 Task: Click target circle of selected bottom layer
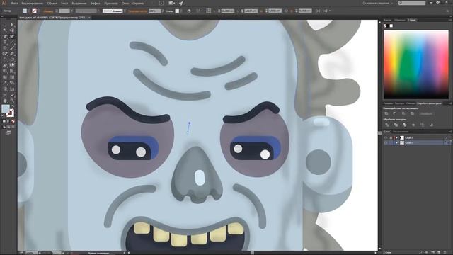[446, 143]
